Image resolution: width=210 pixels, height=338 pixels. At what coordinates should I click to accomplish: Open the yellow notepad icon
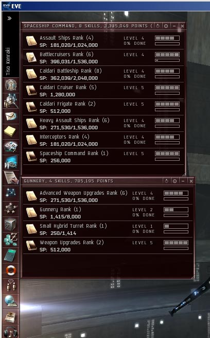tap(10, 131)
